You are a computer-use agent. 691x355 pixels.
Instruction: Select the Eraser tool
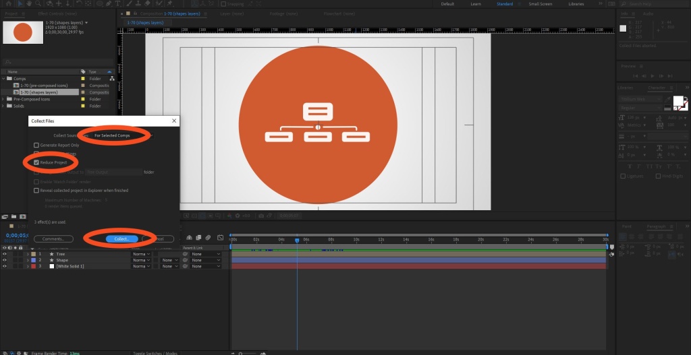pyautogui.click(x=148, y=3)
